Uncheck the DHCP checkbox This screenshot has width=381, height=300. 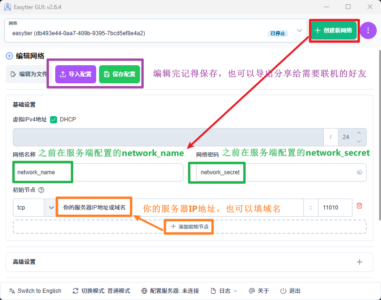click(x=53, y=120)
